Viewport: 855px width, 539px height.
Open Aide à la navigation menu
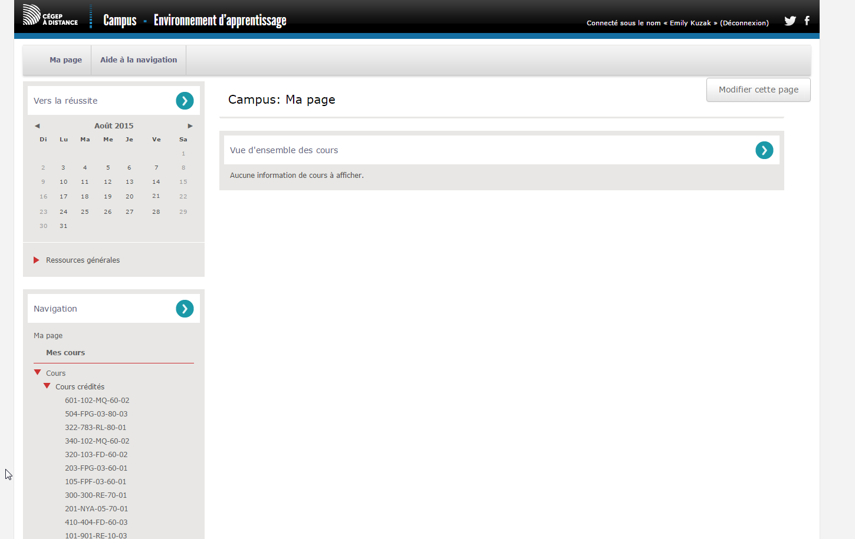tap(139, 60)
